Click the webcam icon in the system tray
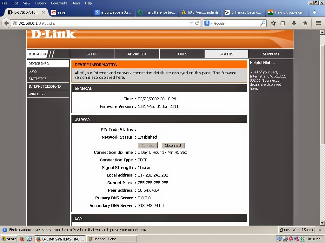This screenshot has height=243, width=325. point(285,239)
